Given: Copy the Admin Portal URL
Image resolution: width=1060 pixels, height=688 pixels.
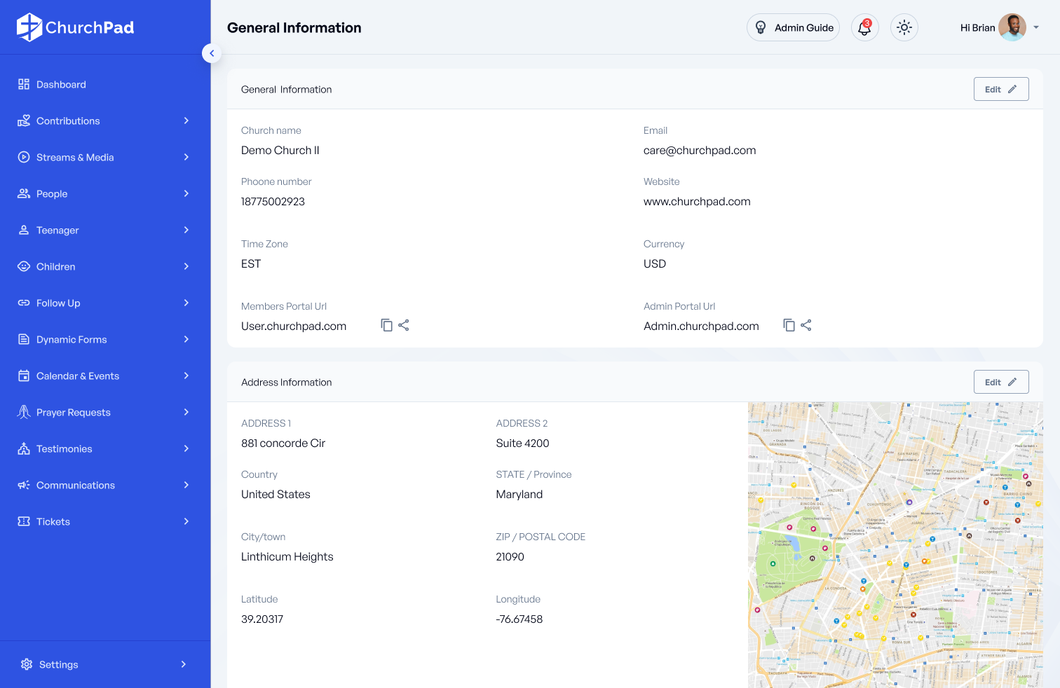Looking at the screenshot, I should tap(789, 325).
